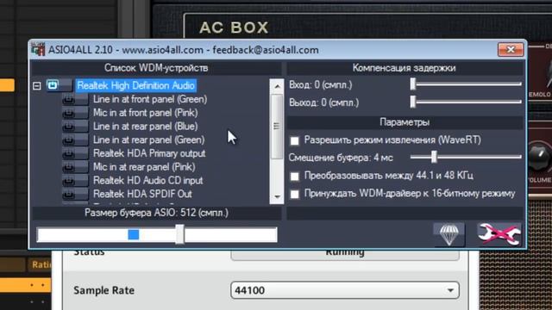Toggle Mic in at front panel (Pink)
Viewport: 552px width, 310px height.
[75, 113]
